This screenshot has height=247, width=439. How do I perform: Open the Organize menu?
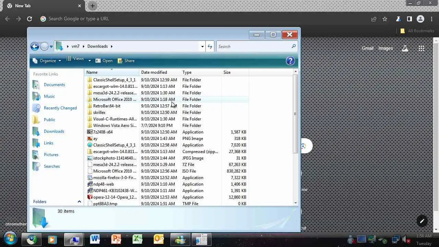pos(47,61)
